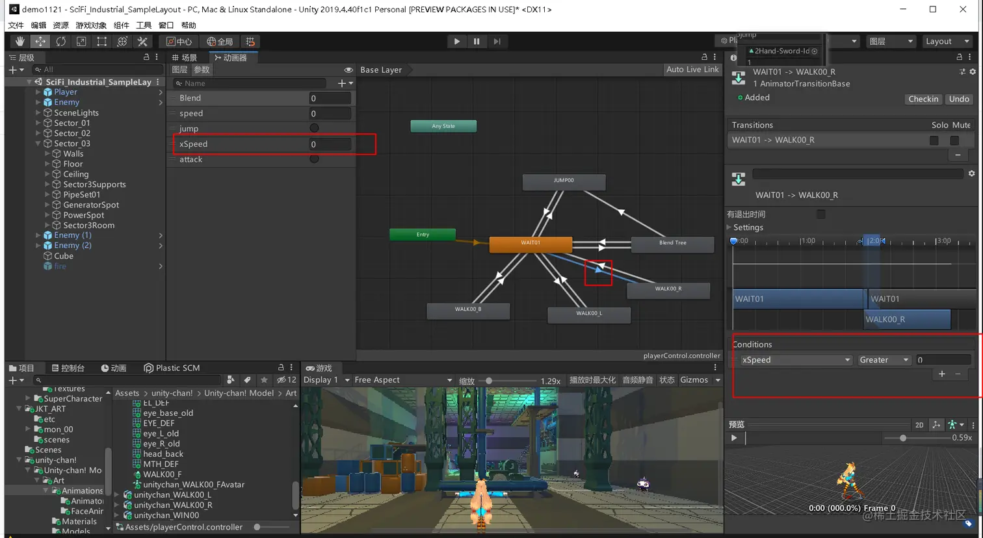Open the GameObject menu (游戏对象)
The width and height of the screenshot is (983, 538).
tap(91, 25)
